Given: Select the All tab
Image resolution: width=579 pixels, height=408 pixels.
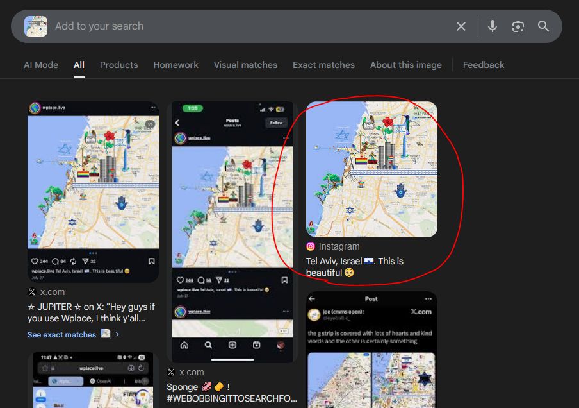Looking at the screenshot, I should (x=79, y=65).
